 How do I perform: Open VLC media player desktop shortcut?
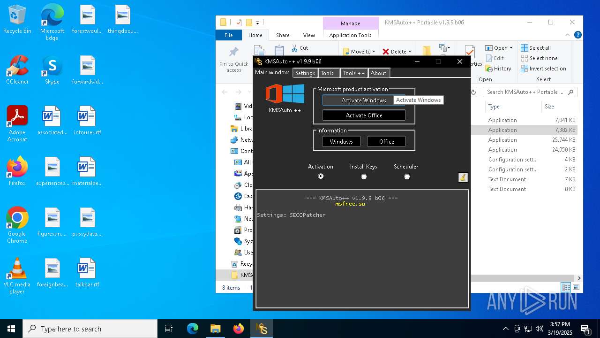coord(17,276)
